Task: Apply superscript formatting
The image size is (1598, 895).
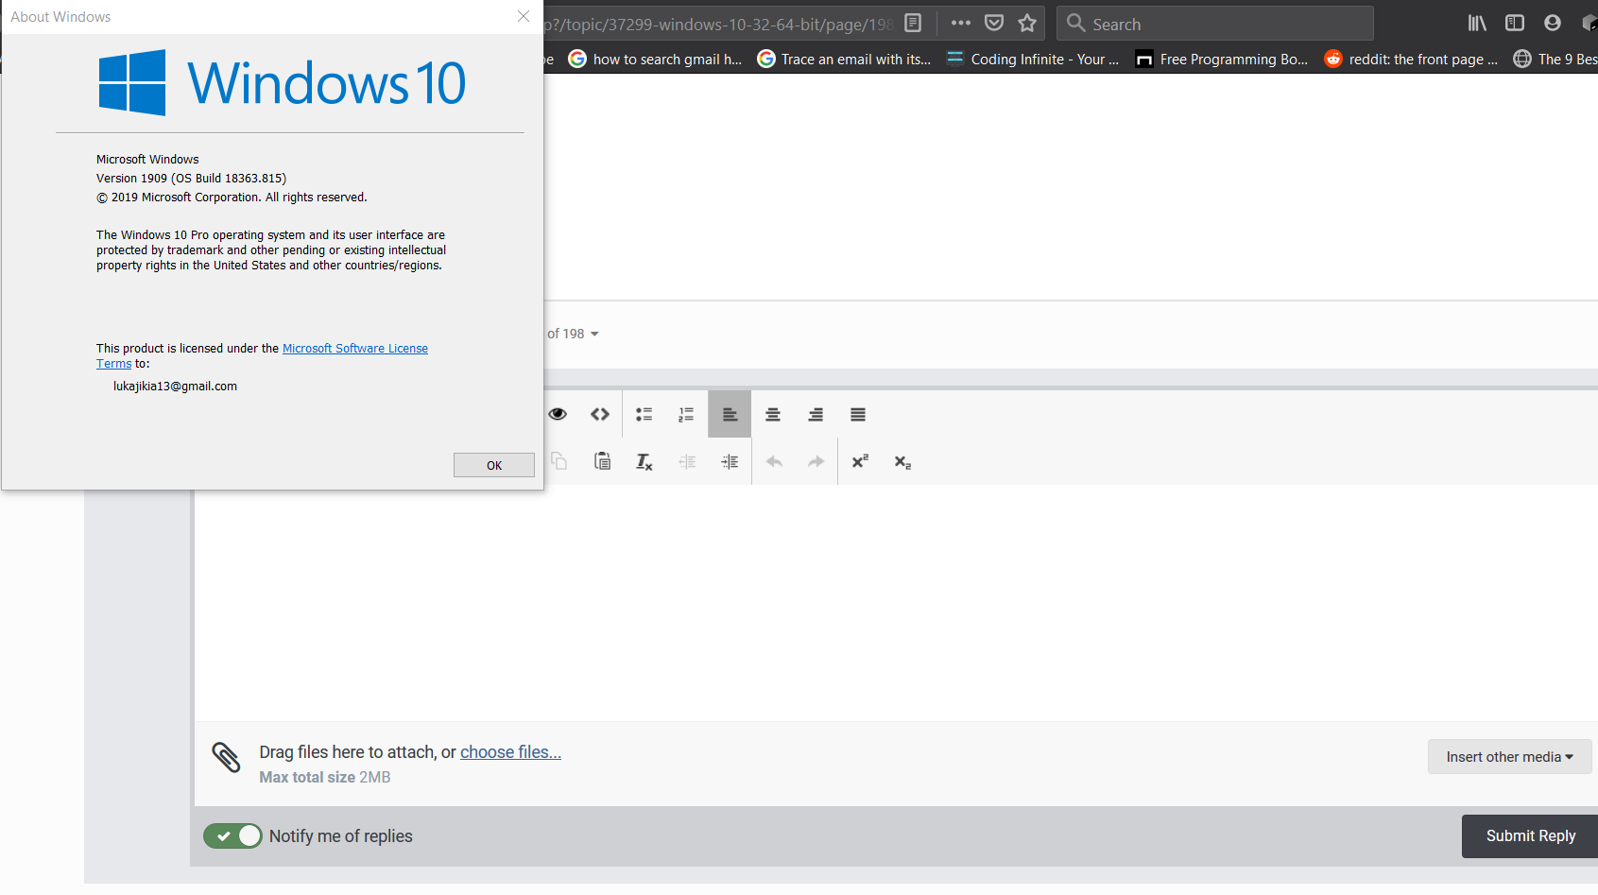Action: point(859,461)
